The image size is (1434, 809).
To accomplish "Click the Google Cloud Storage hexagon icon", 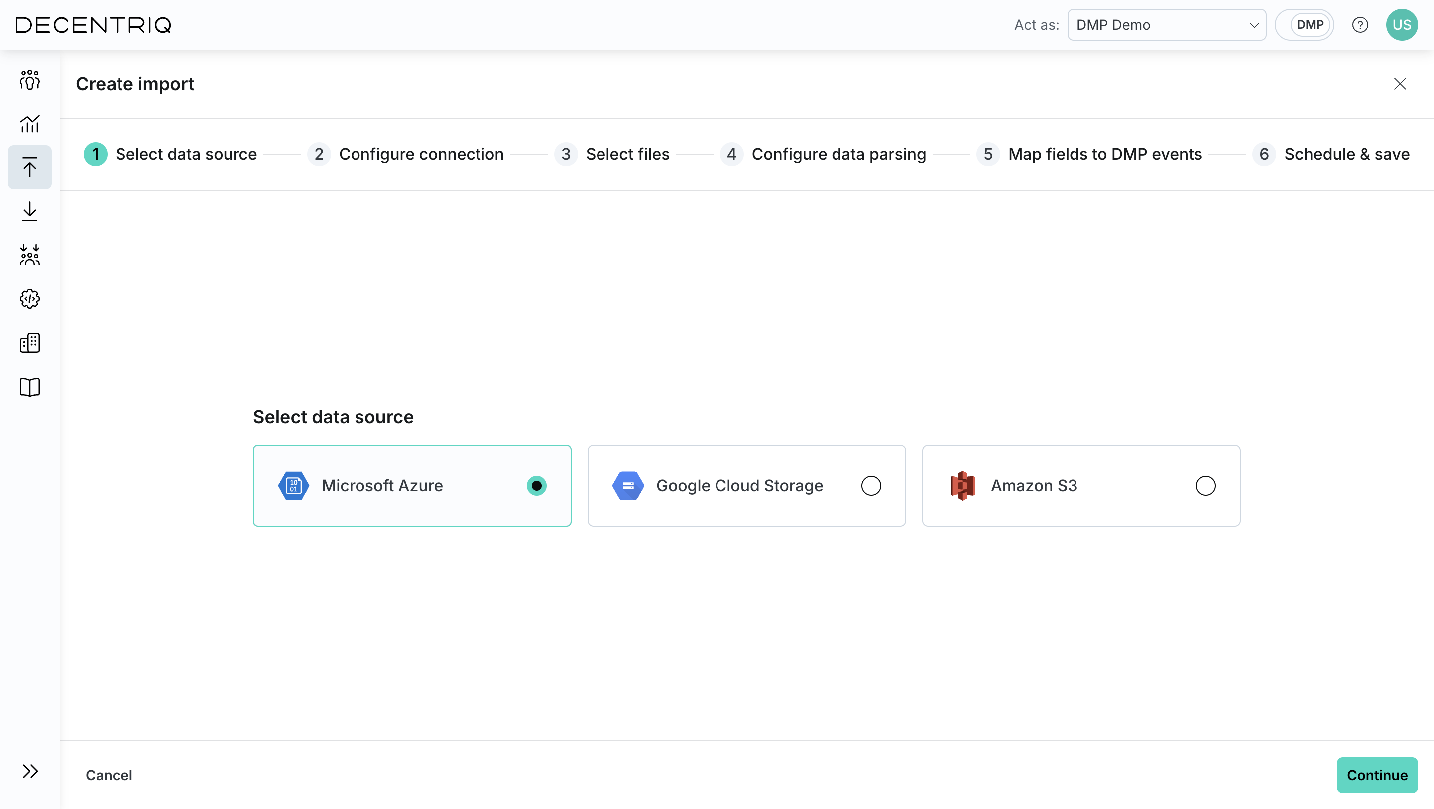I will pyautogui.click(x=628, y=486).
